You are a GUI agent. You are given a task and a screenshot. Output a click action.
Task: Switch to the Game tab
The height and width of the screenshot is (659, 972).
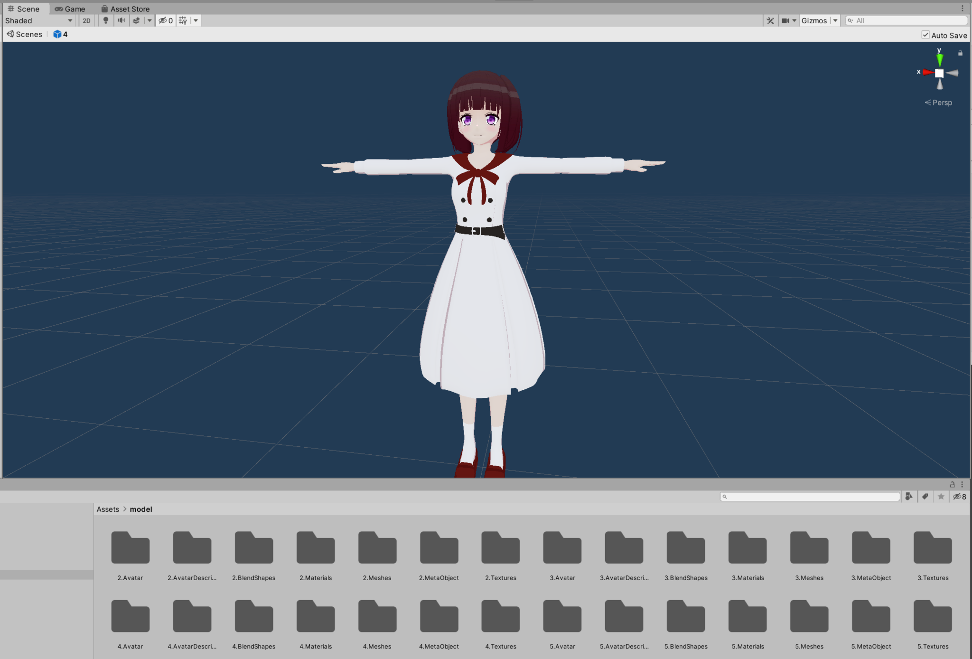[x=70, y=9]
